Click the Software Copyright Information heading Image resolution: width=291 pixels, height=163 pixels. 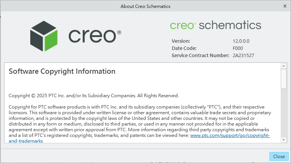pos(62,71)
